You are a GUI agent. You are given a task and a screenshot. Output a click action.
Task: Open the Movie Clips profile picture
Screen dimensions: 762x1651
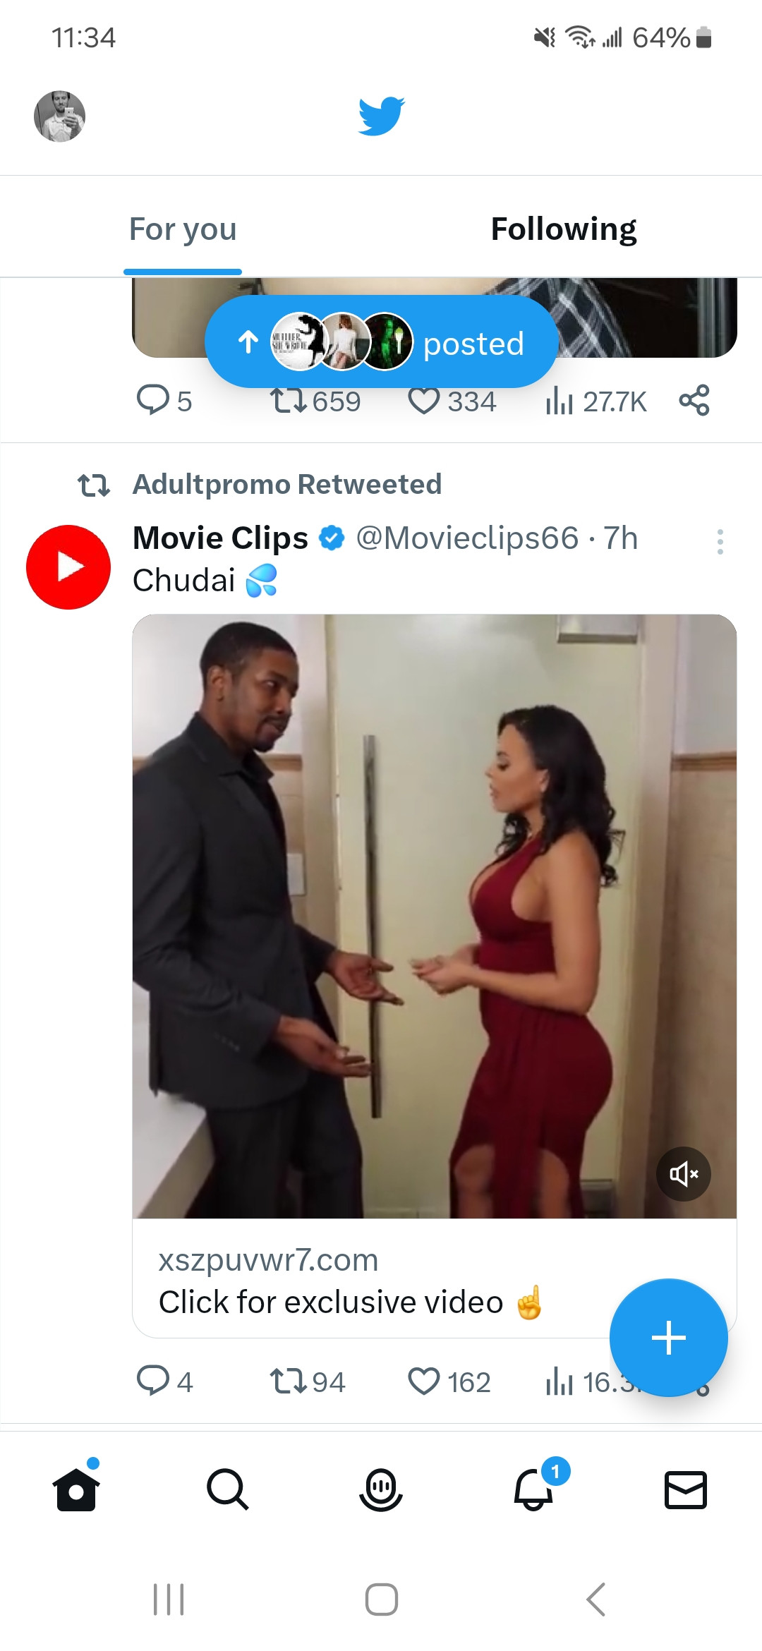click(68, 567)
